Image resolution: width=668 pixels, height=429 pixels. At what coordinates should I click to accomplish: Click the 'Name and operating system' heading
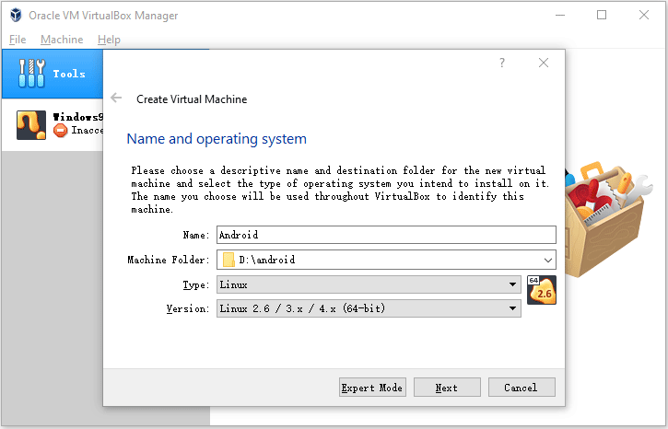217,139
